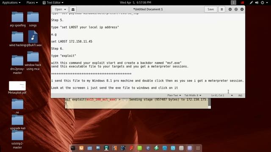Open the Text Editor hamburger menu

[x=222, y=9]
